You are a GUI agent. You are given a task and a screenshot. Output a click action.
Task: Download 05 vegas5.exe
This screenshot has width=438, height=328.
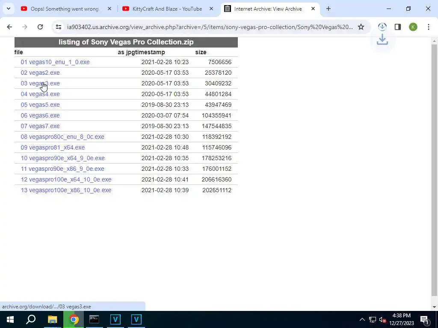[40, 105]
